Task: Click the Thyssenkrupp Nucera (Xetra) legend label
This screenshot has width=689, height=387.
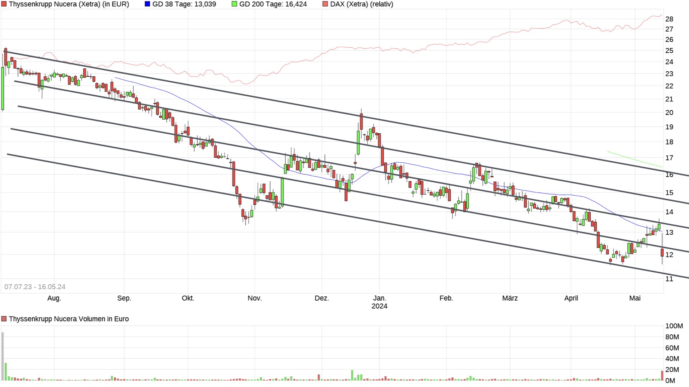Action: click(69, 4)
